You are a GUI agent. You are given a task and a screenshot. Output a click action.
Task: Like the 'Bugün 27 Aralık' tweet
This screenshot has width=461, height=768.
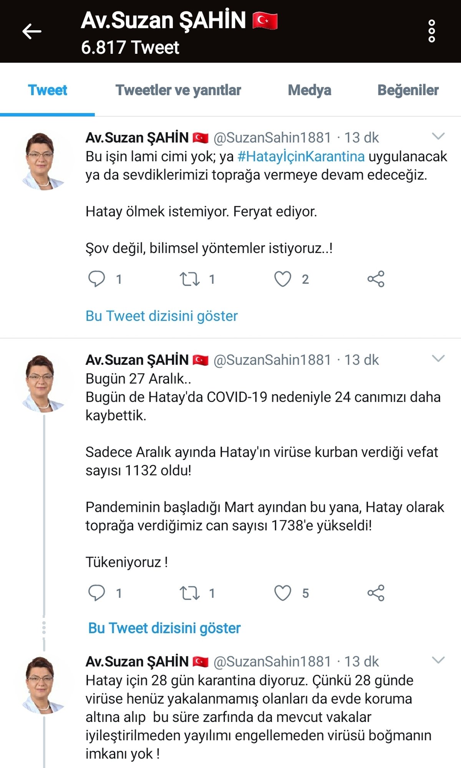[283, 593]
